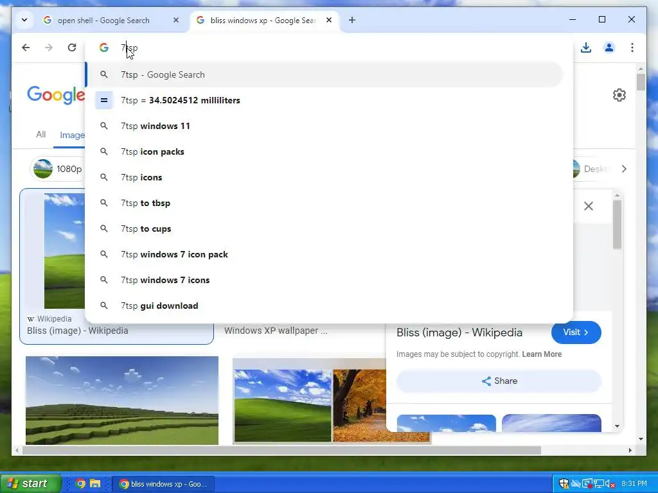Switch to the open shell Google Search tab

tap(103, 20)
